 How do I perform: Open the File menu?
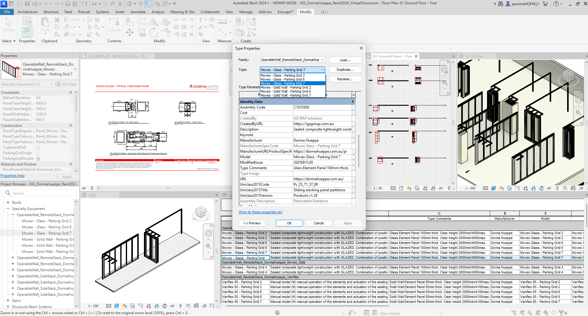(x=7, y=12)
